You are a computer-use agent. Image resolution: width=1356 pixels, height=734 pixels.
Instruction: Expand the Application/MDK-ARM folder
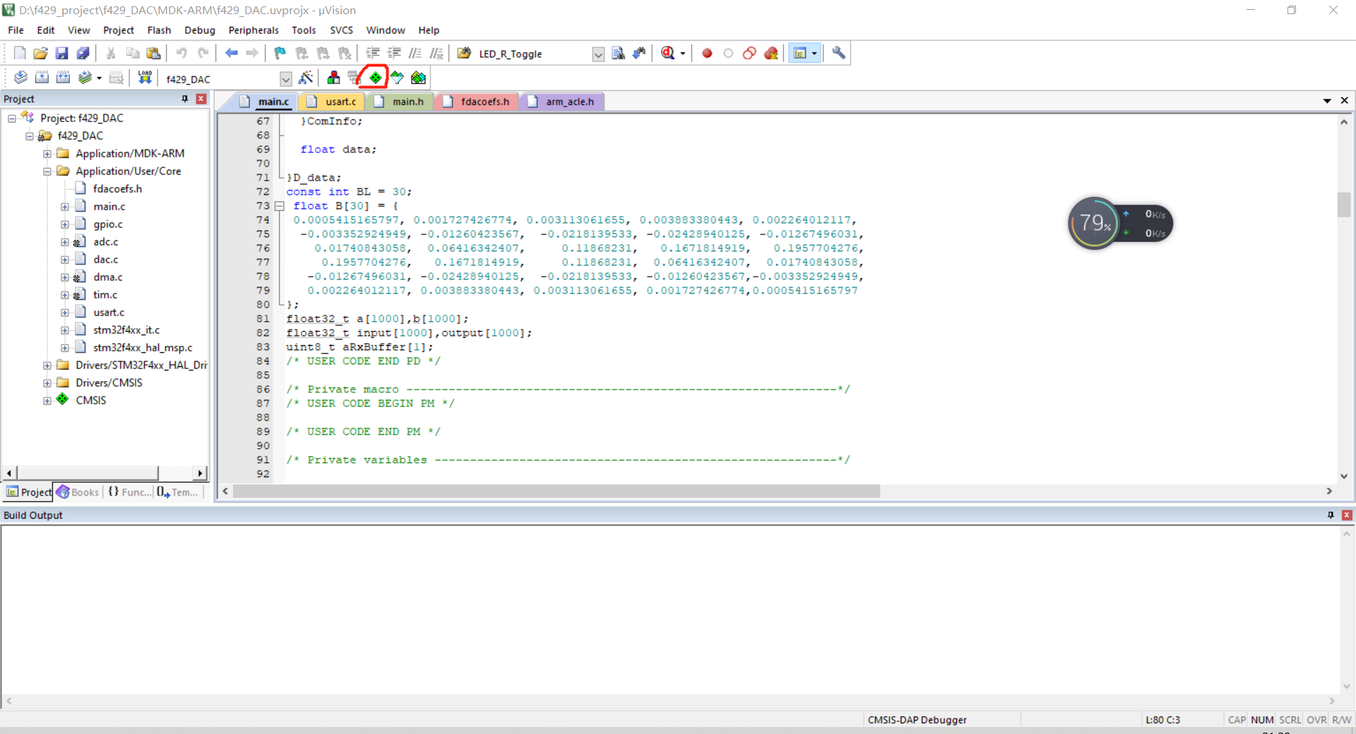pyautogui.click(x=47, y=154)
